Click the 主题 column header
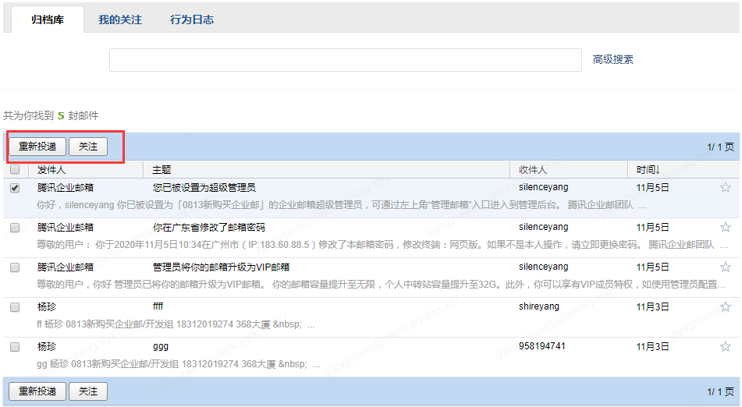Screen dimensions: 742x407 pyautogui.click(x=162, y=169)
